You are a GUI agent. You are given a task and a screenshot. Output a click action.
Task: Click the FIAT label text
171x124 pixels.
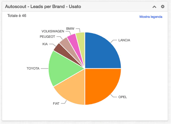click(56, 103)
